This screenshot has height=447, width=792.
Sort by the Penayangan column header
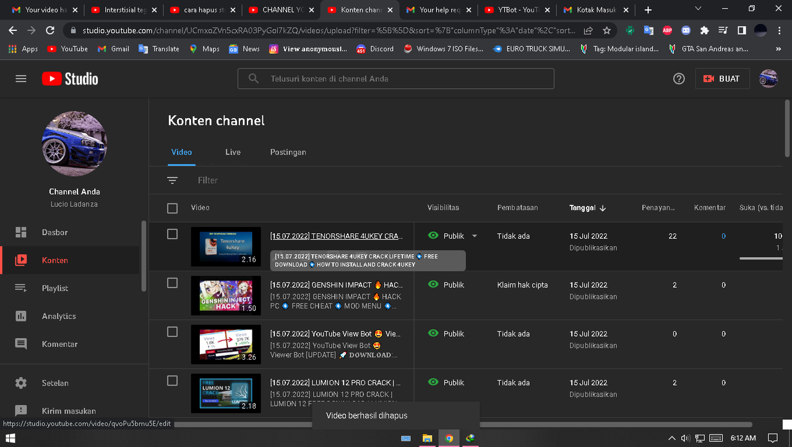[658, 208]
